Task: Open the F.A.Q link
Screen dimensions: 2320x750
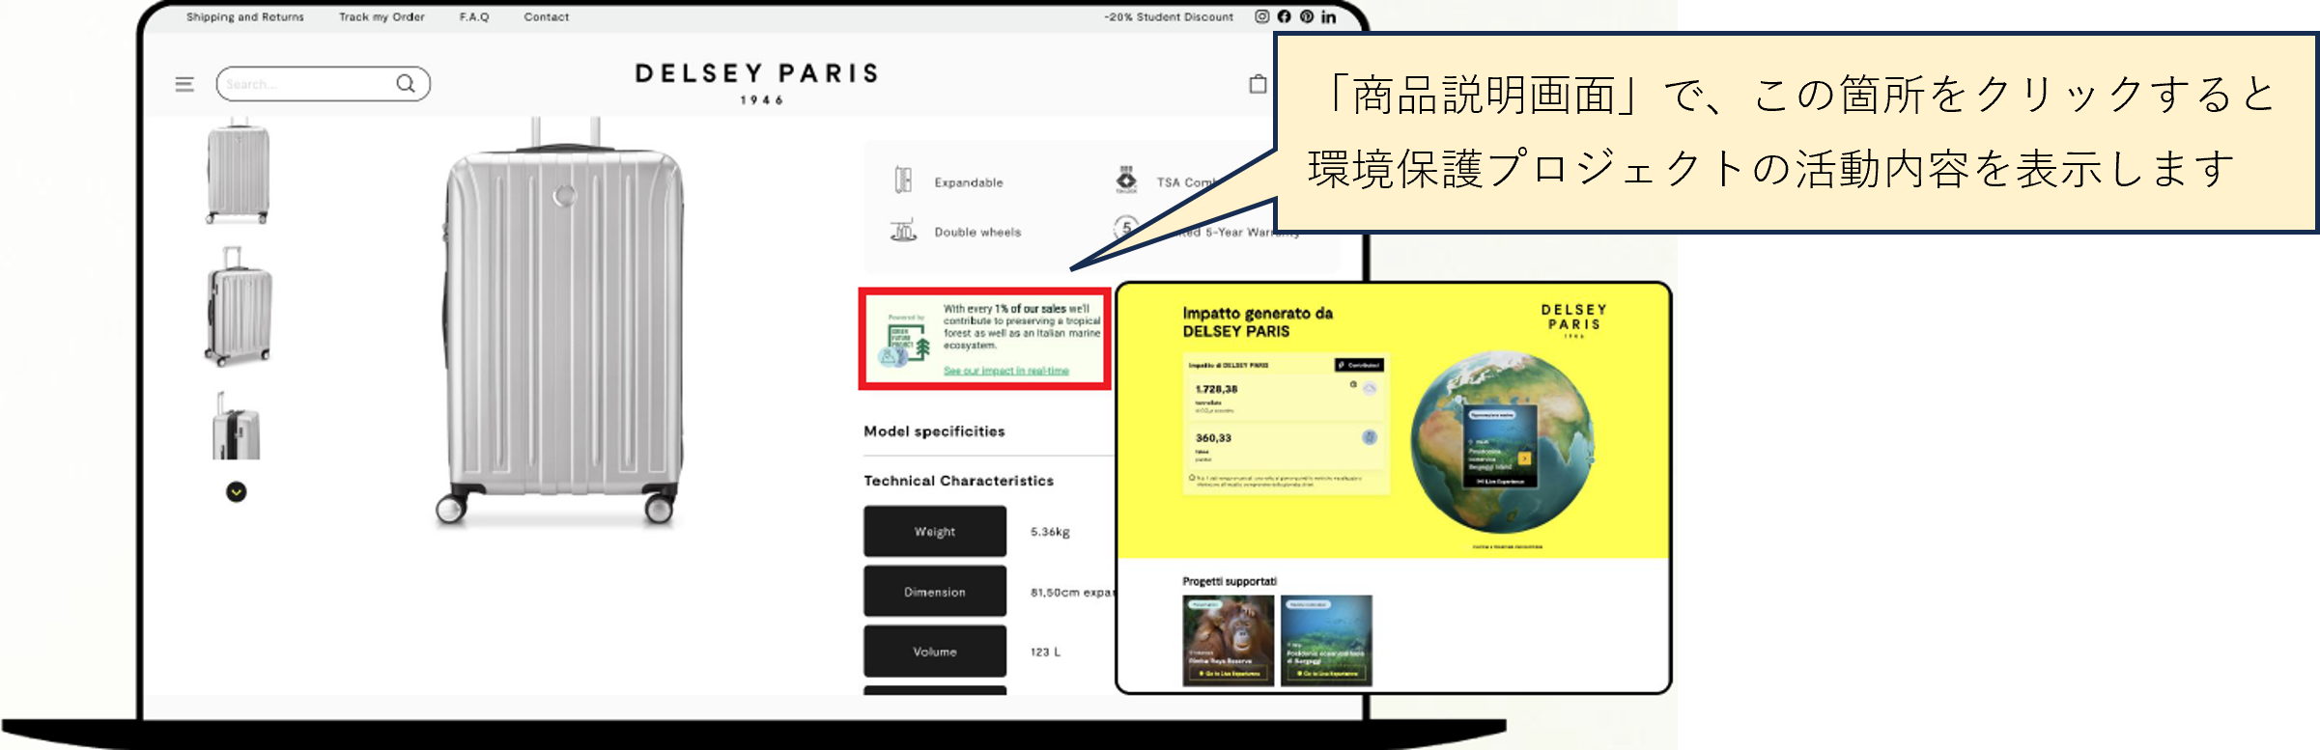Action: 474,16
